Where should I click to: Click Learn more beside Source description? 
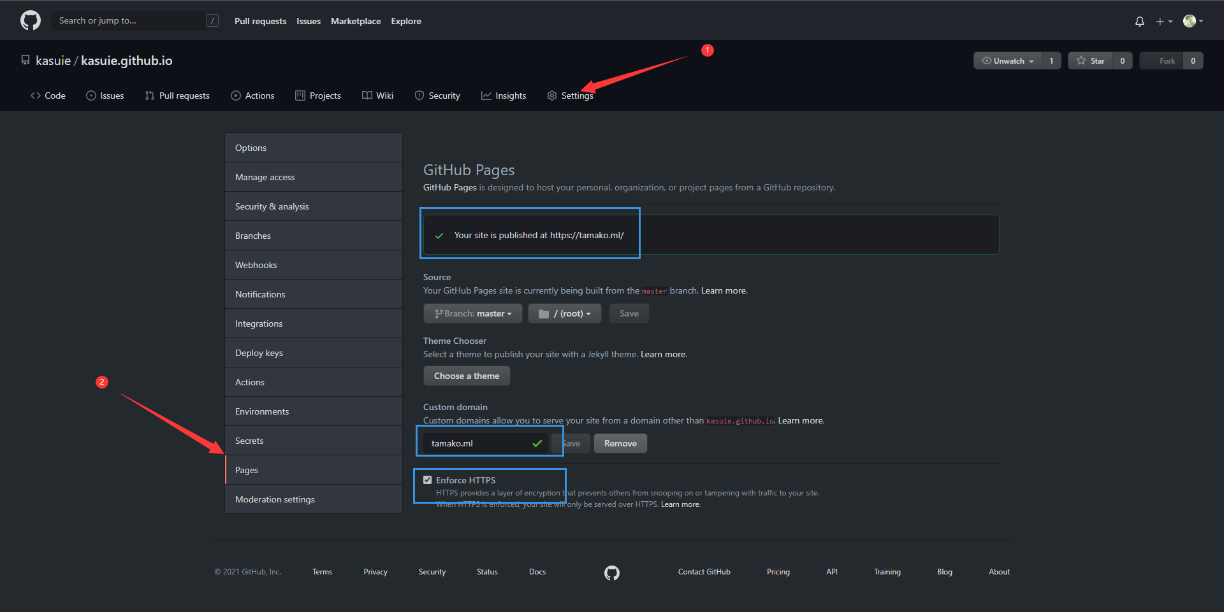[x=724, y=290]
